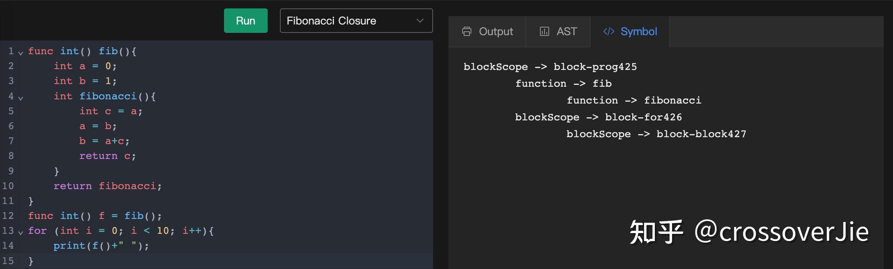Click 'blockScope -> block-prog425' root entry
The image size is (893, 269).
click(550, 67)
